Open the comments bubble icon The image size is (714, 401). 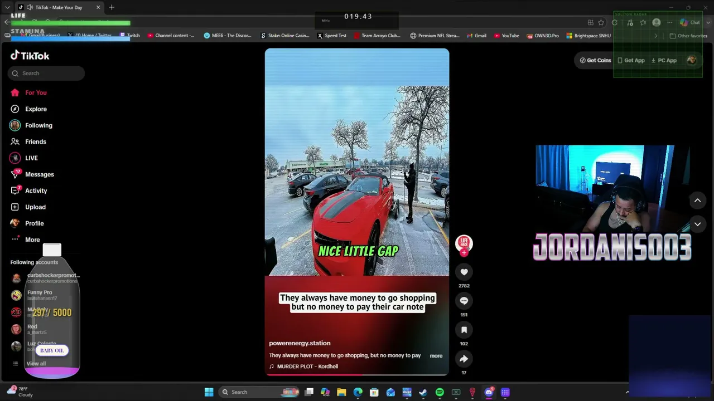pyautogui.click(x=464, y=301)
